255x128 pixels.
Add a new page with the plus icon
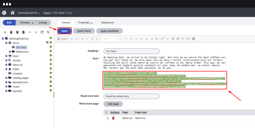click(5, 32)
